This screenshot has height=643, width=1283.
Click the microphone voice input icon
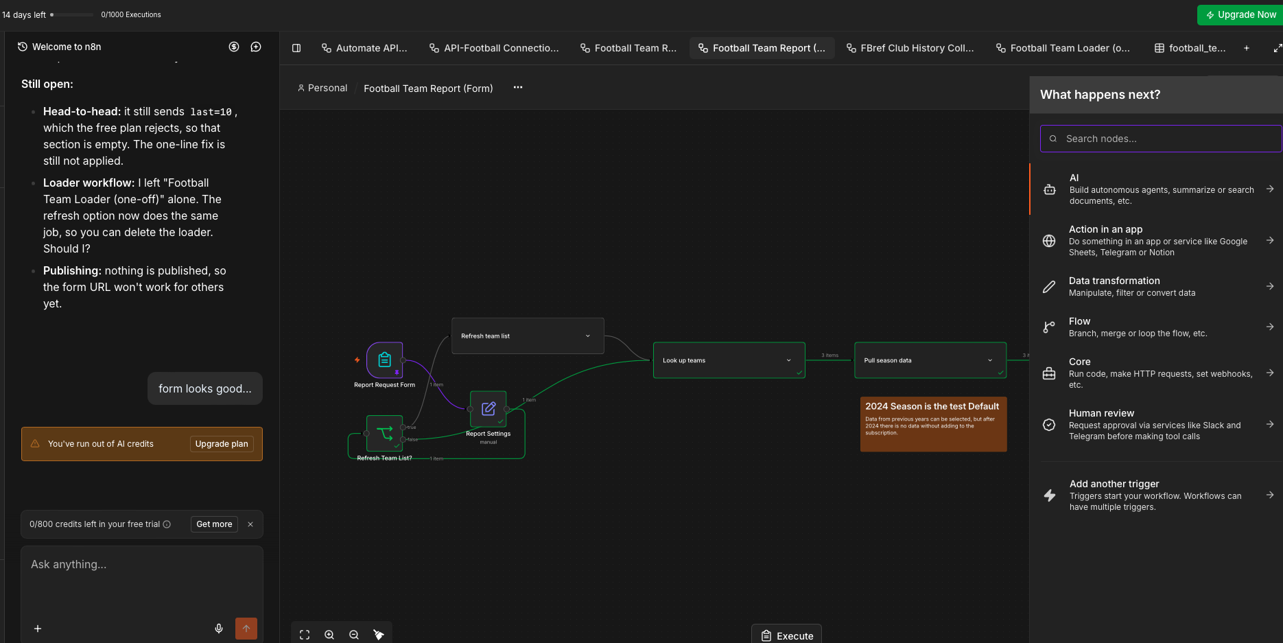pos(219,629)
